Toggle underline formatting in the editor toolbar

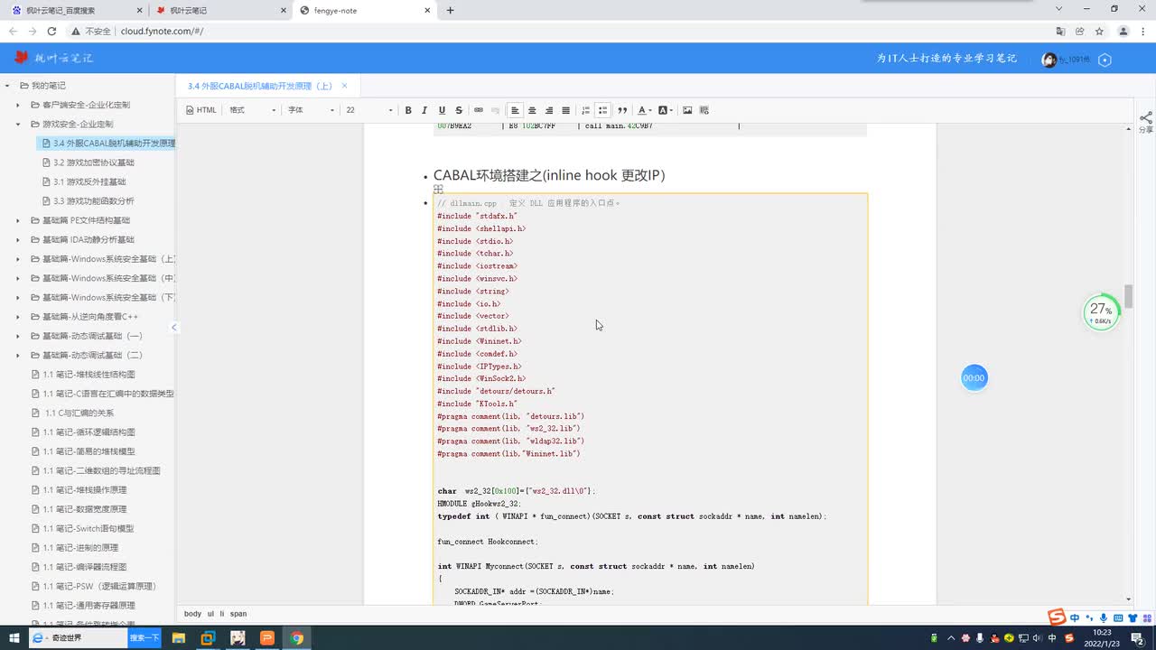pos(442,110)
